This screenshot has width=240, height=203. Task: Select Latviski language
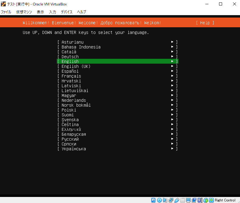pos(117,86)
